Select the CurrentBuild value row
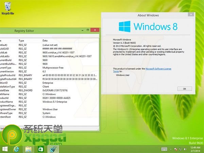204x153 pixels. tap(49, 60)
